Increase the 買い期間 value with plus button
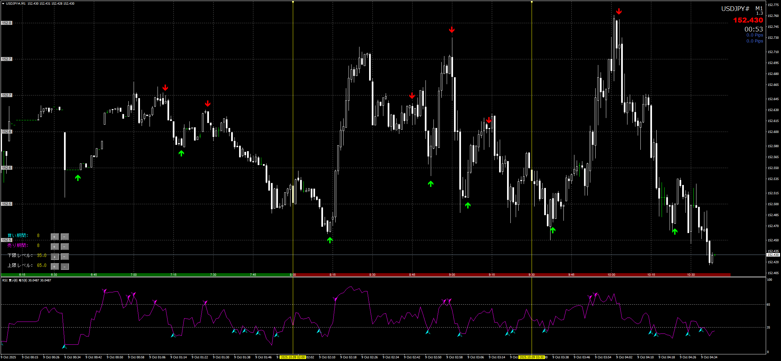The image size is (781, 361). click(54, 237)
